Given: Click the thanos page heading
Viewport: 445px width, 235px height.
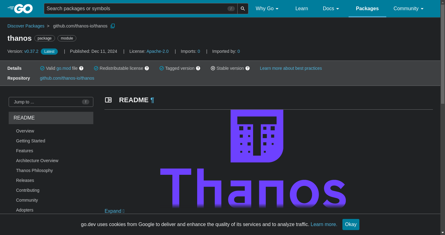Looking at the screenshot, I should 19,38.
